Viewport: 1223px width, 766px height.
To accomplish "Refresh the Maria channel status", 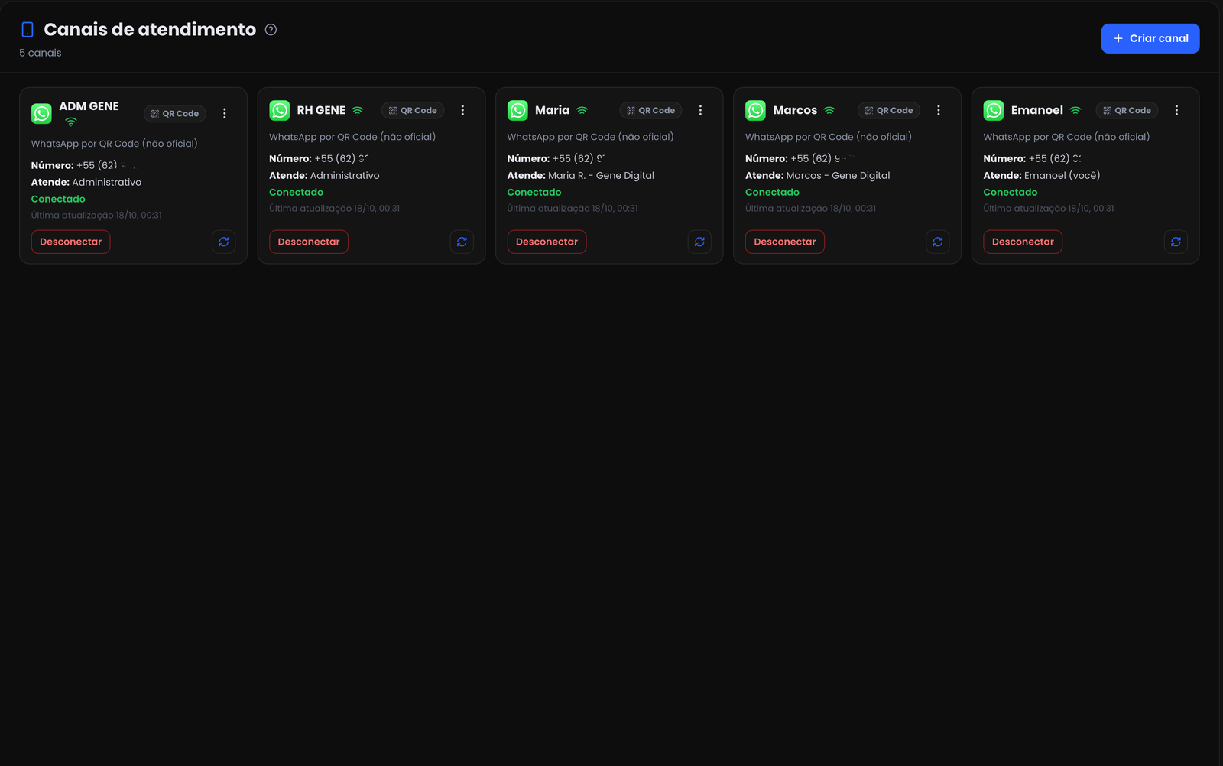I will pos(699,242).
